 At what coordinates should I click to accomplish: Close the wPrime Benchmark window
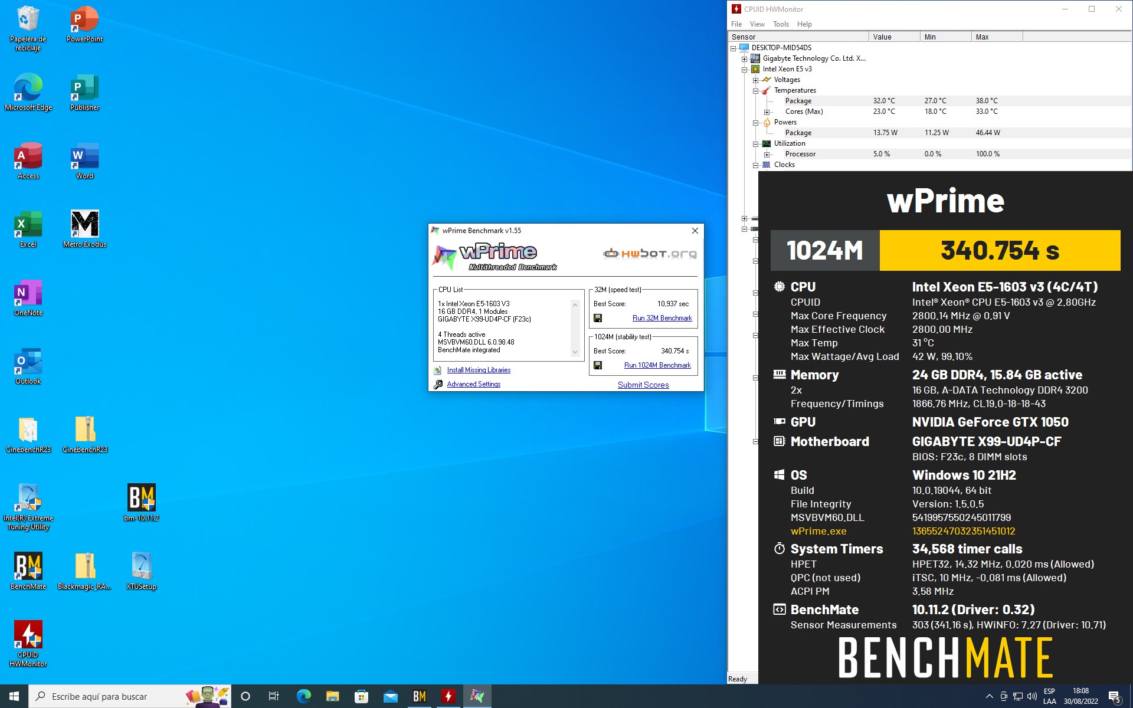coord(695,231)
